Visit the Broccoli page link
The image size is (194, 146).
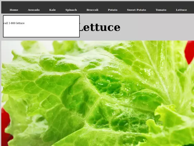tap(92, 10)
